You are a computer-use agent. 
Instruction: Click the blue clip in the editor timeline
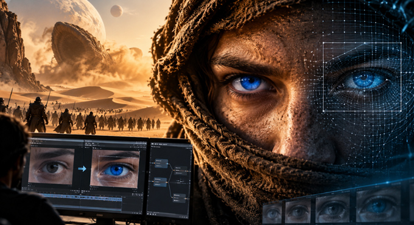82,197
